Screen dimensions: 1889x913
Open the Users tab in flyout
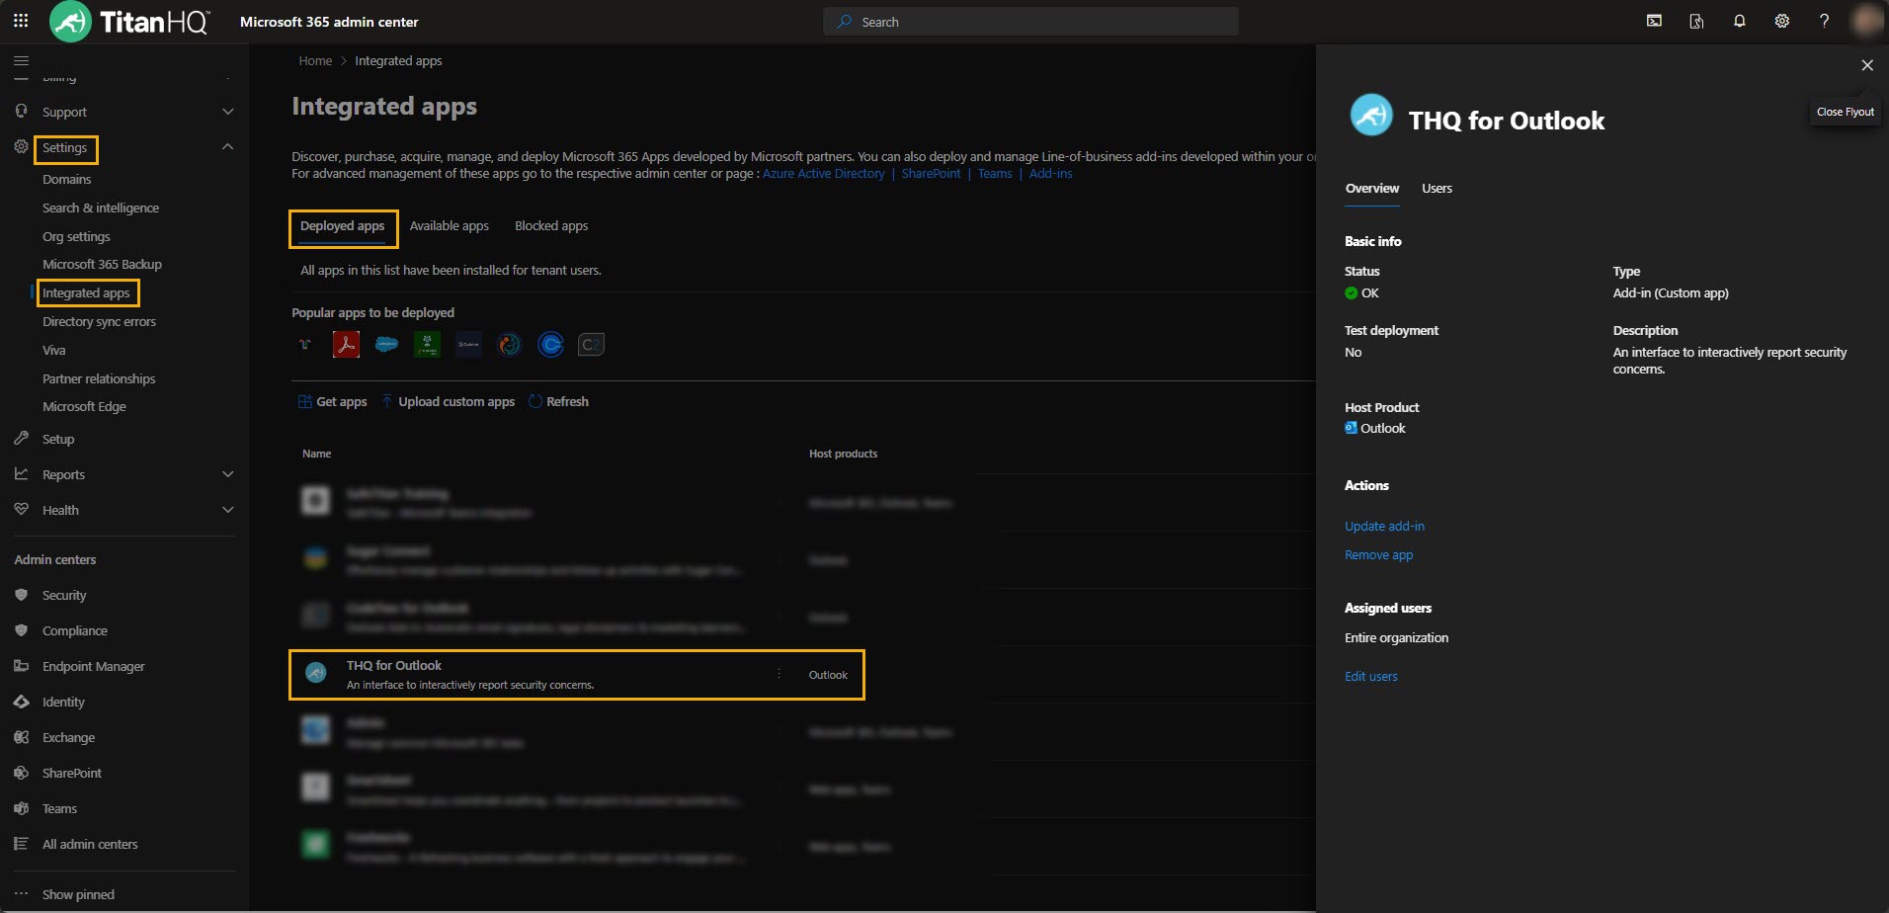click(1437, 189)
